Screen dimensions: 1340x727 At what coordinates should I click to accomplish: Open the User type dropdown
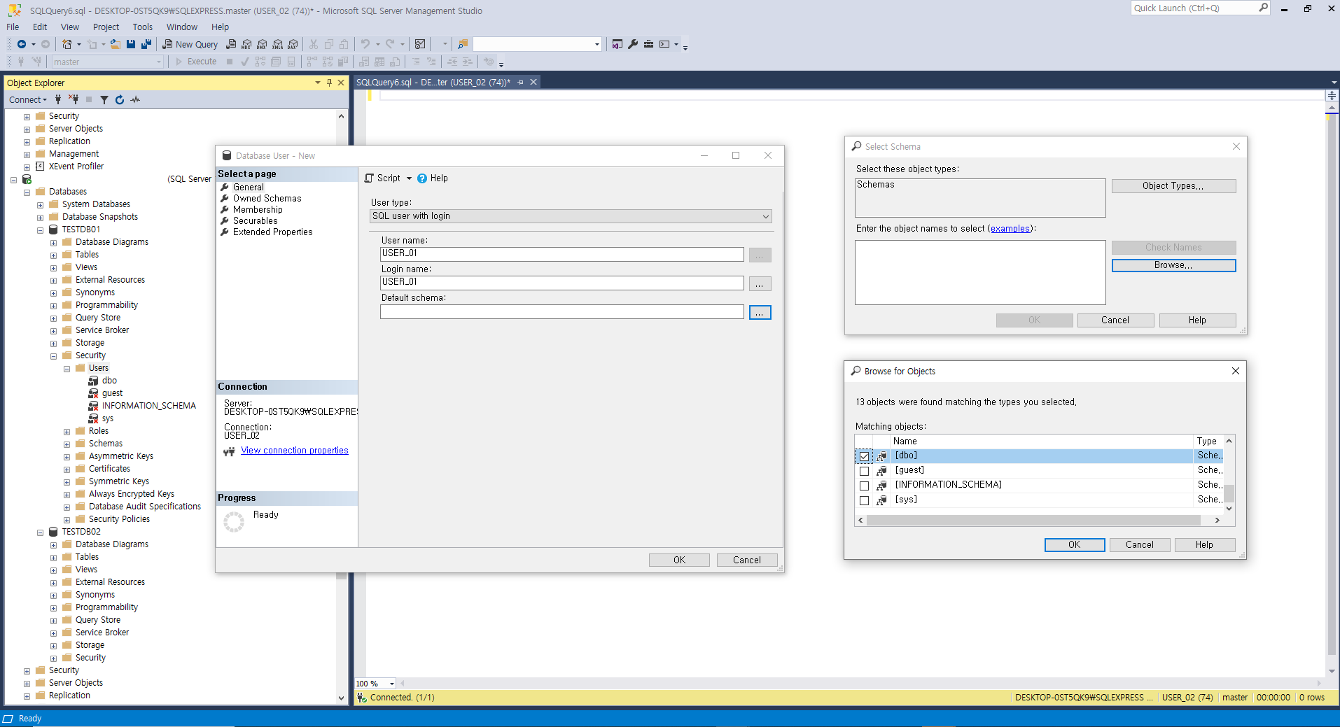571,216
